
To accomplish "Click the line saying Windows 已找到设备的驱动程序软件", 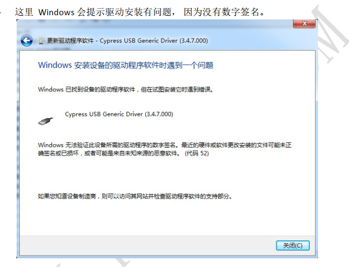I will [x=126, y=90].
